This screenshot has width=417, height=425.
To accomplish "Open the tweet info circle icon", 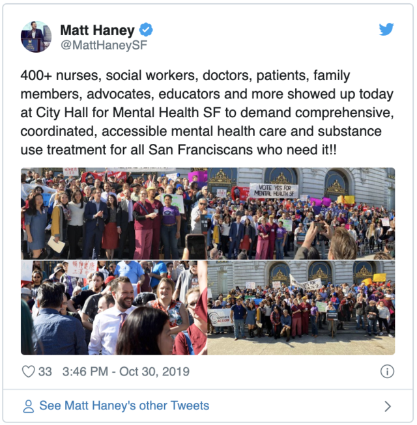I will click(x=387, y=372).
